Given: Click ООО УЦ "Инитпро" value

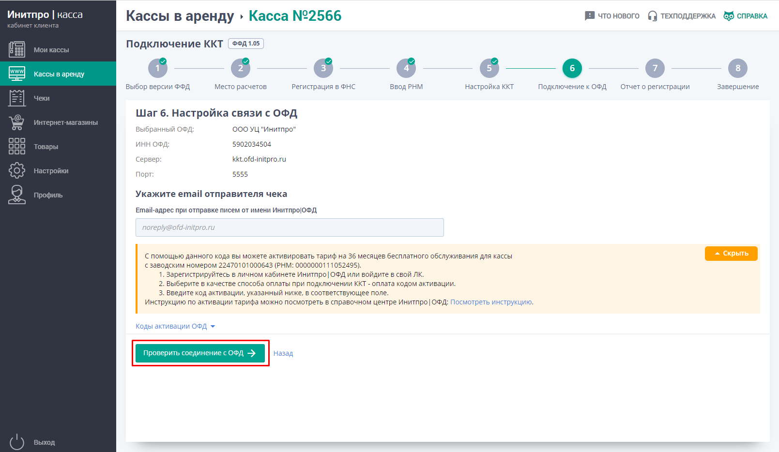Looking at the screenshot, I should coord(264,129).
